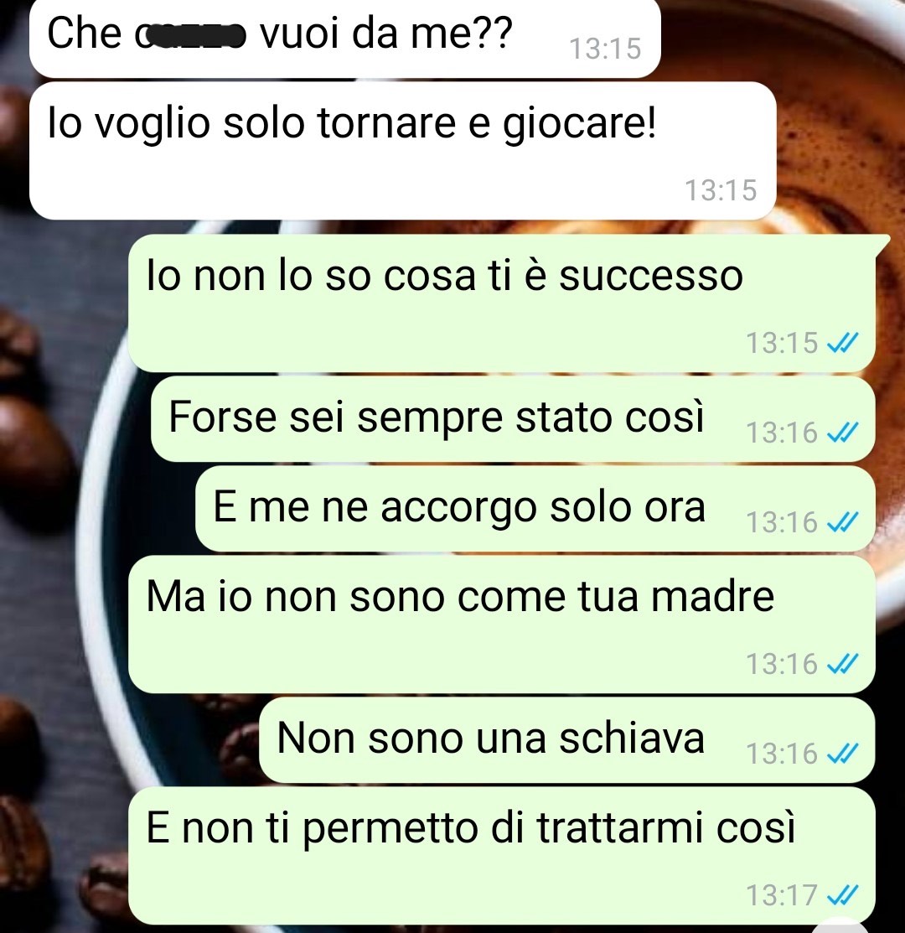Select the message 'Io voglio solo tornare e giocare!'
Screen dimensions: 905x933
click(x=402, y=151)
